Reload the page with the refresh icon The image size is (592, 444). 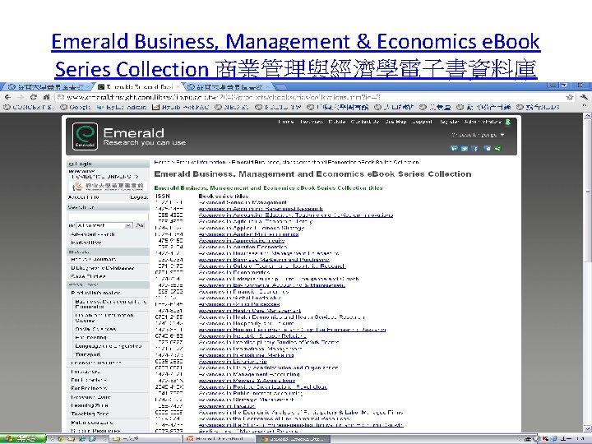pos(33,97)
